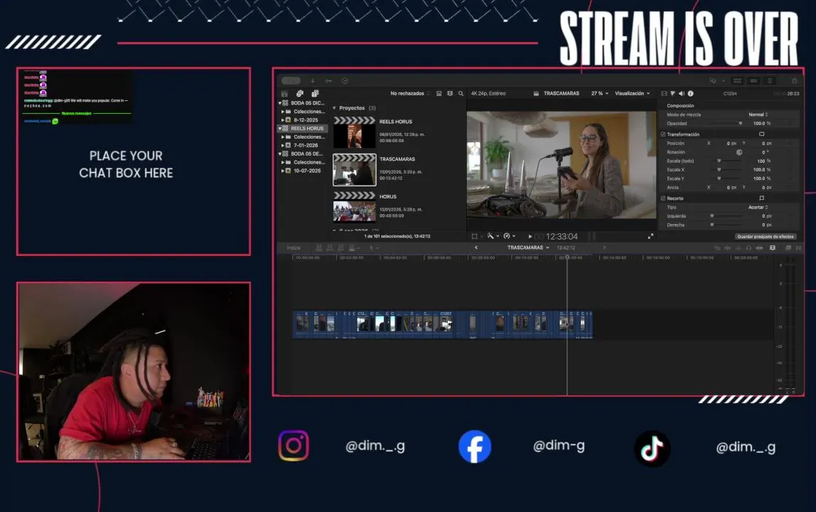Open TRASCAMARAS timeline name dropdown

click(528, 248)
